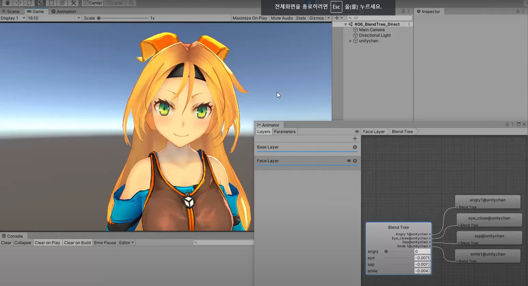Viewport: 528px width, 286px height.
Task: Click the Inspector tab
Action: click(x=429, y=11)
